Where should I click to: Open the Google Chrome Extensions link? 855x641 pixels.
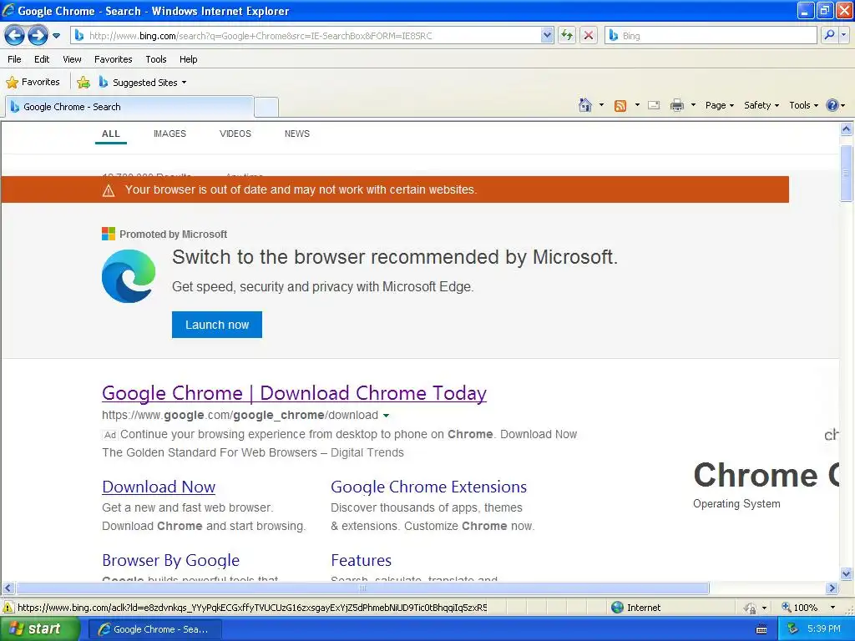click(x=428, y=487)
